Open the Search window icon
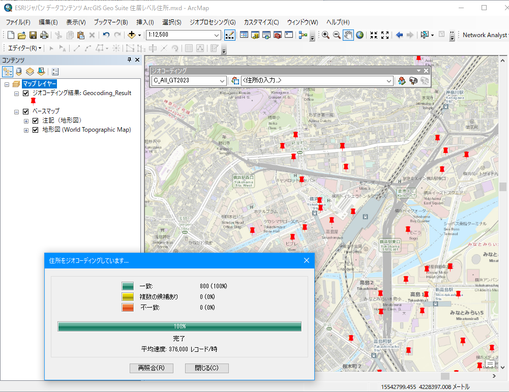 (266, 35)
